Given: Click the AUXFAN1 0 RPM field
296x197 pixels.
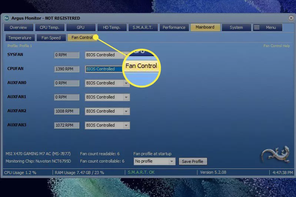Looking at the screenshot, I should coord(67,97).
